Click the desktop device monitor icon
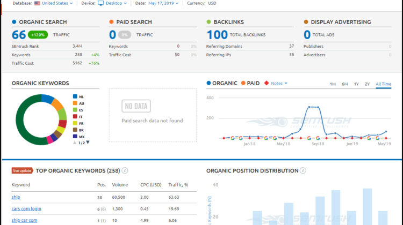The height and width of the screenshot is (225, 403). (x=100, y=3)
